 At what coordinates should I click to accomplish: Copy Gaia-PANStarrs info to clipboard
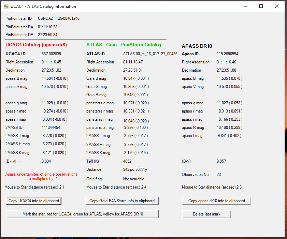(x=122, y=201)
